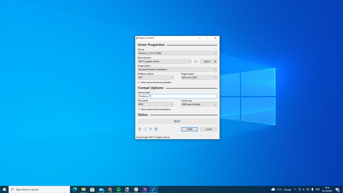Open the Boot selection dropdown
Image resolution: width=343 pixels, height=193 pixels.
165,61
